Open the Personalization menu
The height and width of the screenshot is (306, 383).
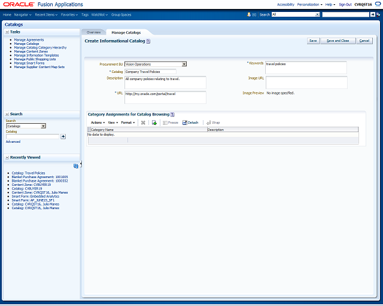[x=309, y=5]
